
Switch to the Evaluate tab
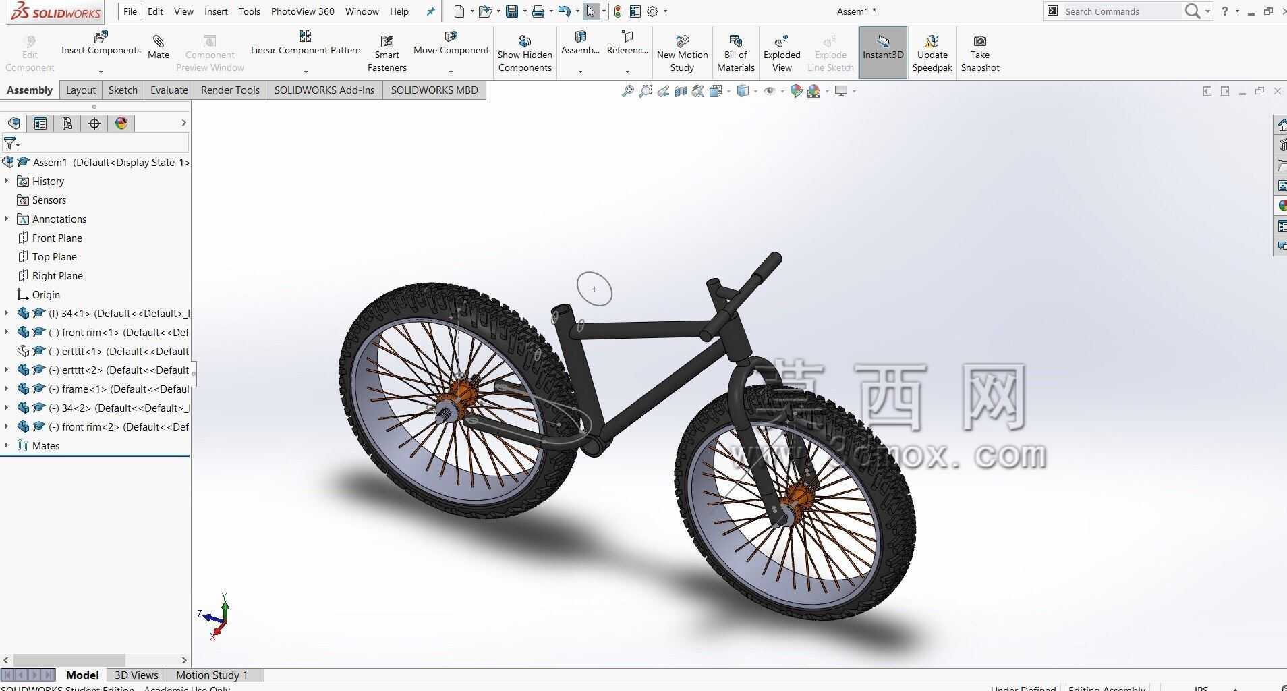click(169, 90)
